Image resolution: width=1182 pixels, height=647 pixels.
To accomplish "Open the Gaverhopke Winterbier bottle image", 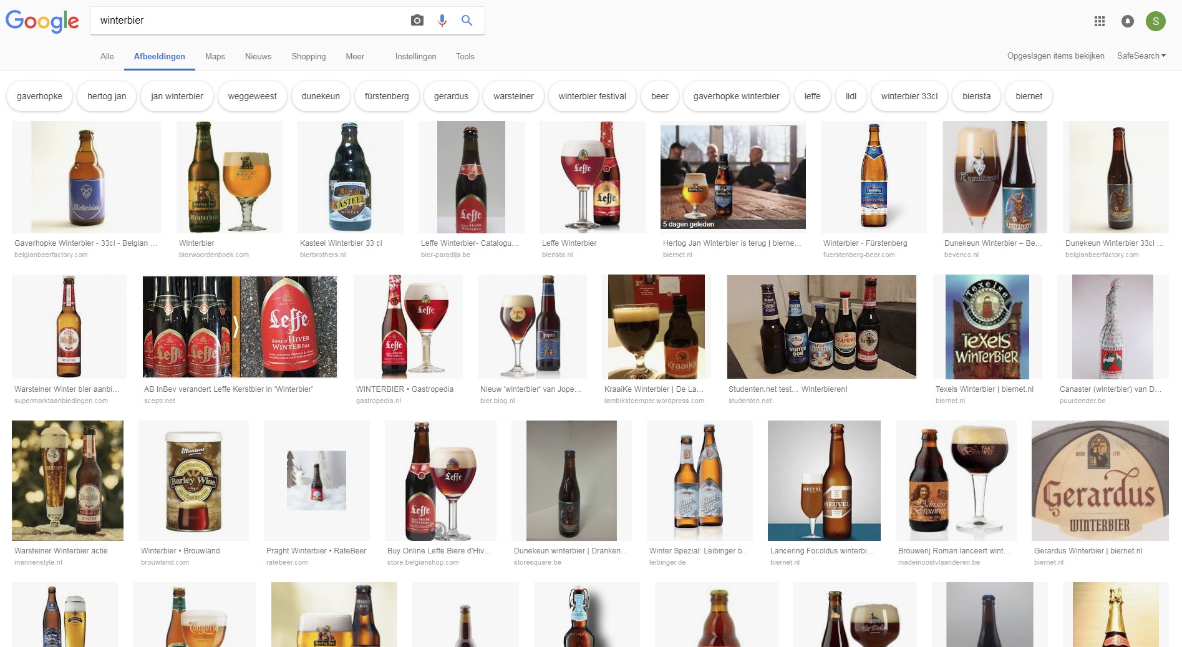I will [x=87, y=177].
